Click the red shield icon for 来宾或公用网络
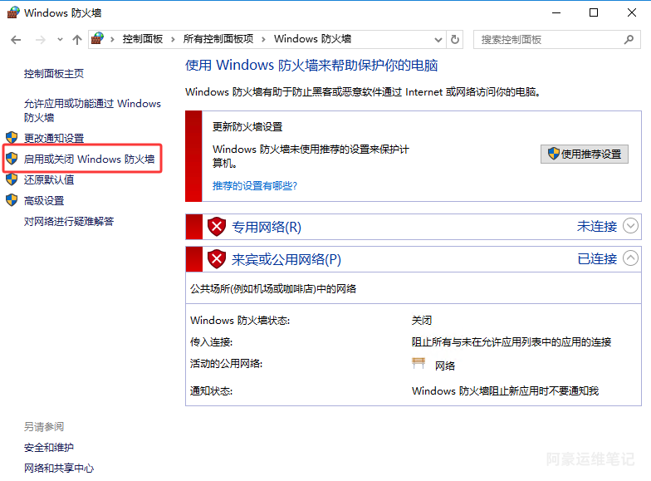The image size is (651, 481). (x=217, y=259)
